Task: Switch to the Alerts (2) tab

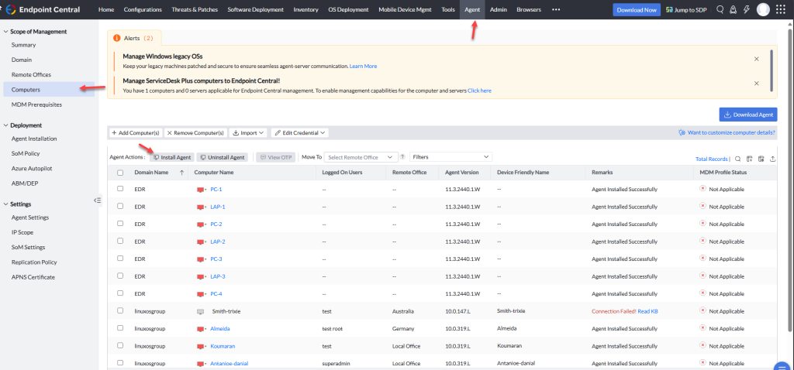Action: (134, 38)
